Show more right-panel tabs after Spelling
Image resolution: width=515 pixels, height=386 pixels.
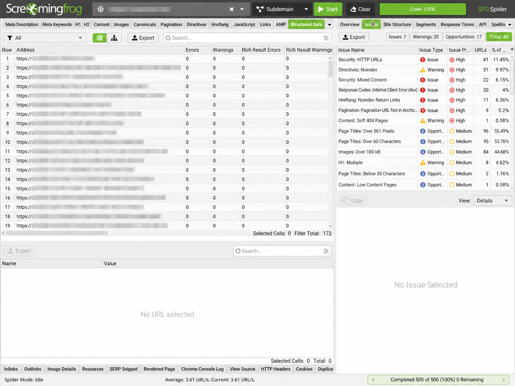[x=510, y=25]
